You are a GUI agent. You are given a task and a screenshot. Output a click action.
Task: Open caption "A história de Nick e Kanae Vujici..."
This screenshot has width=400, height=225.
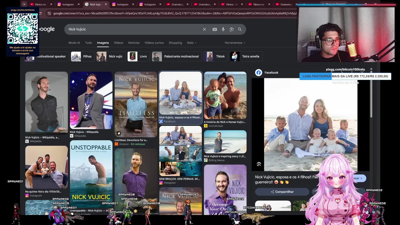click(x=225, y=122)
